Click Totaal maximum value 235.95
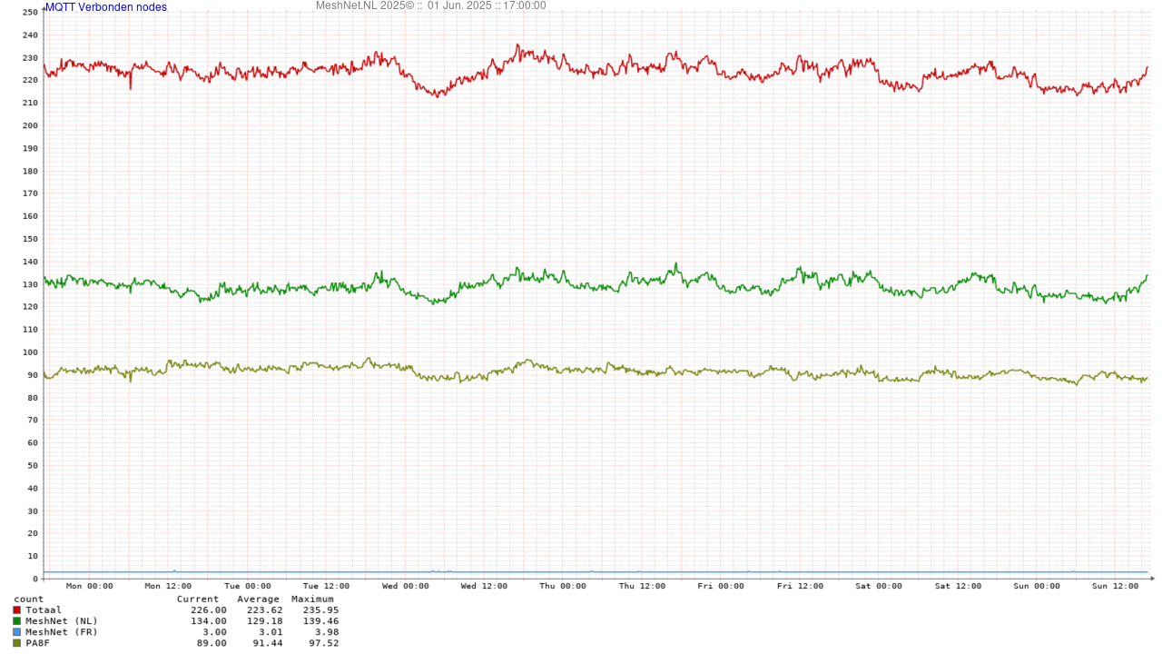This screenshot has height=654, width=1162. click(x=320, y=610)
